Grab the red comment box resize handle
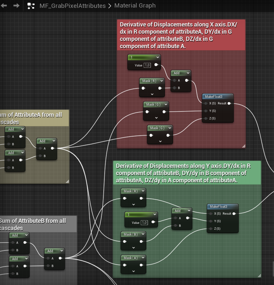This screenshot has height=285, width=274. coord(243,146)
